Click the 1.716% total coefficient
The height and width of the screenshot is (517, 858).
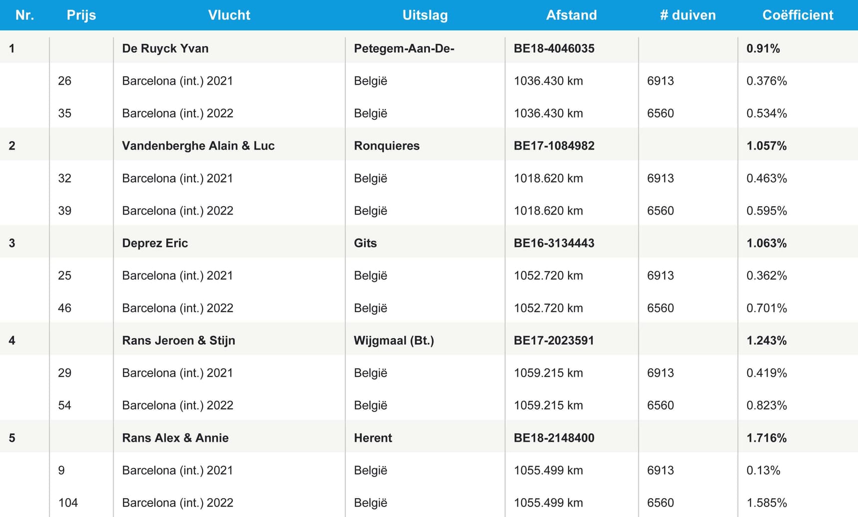point(766,438)
